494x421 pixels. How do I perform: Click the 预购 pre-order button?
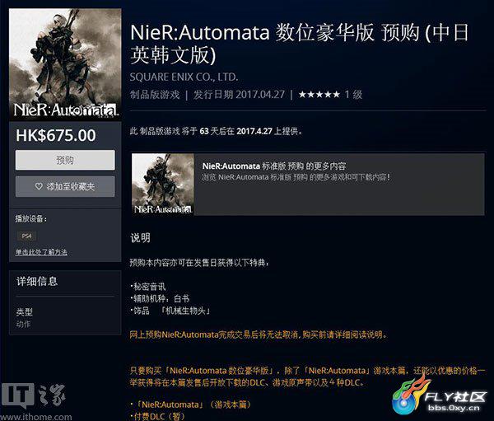[x=65, y=160]
